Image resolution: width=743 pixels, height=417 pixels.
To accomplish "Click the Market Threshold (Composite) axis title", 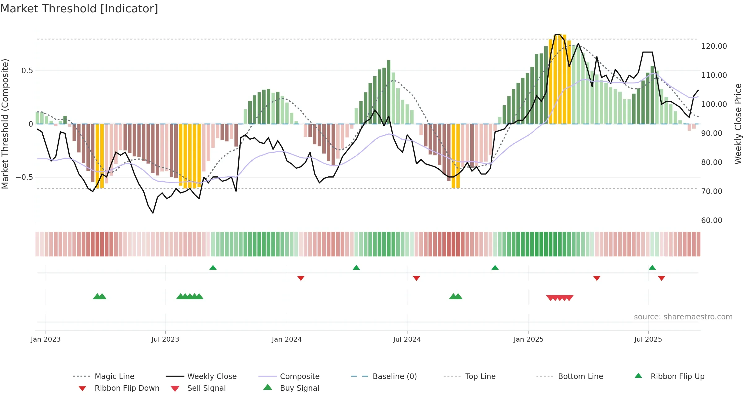I will (x=5, y=124).
